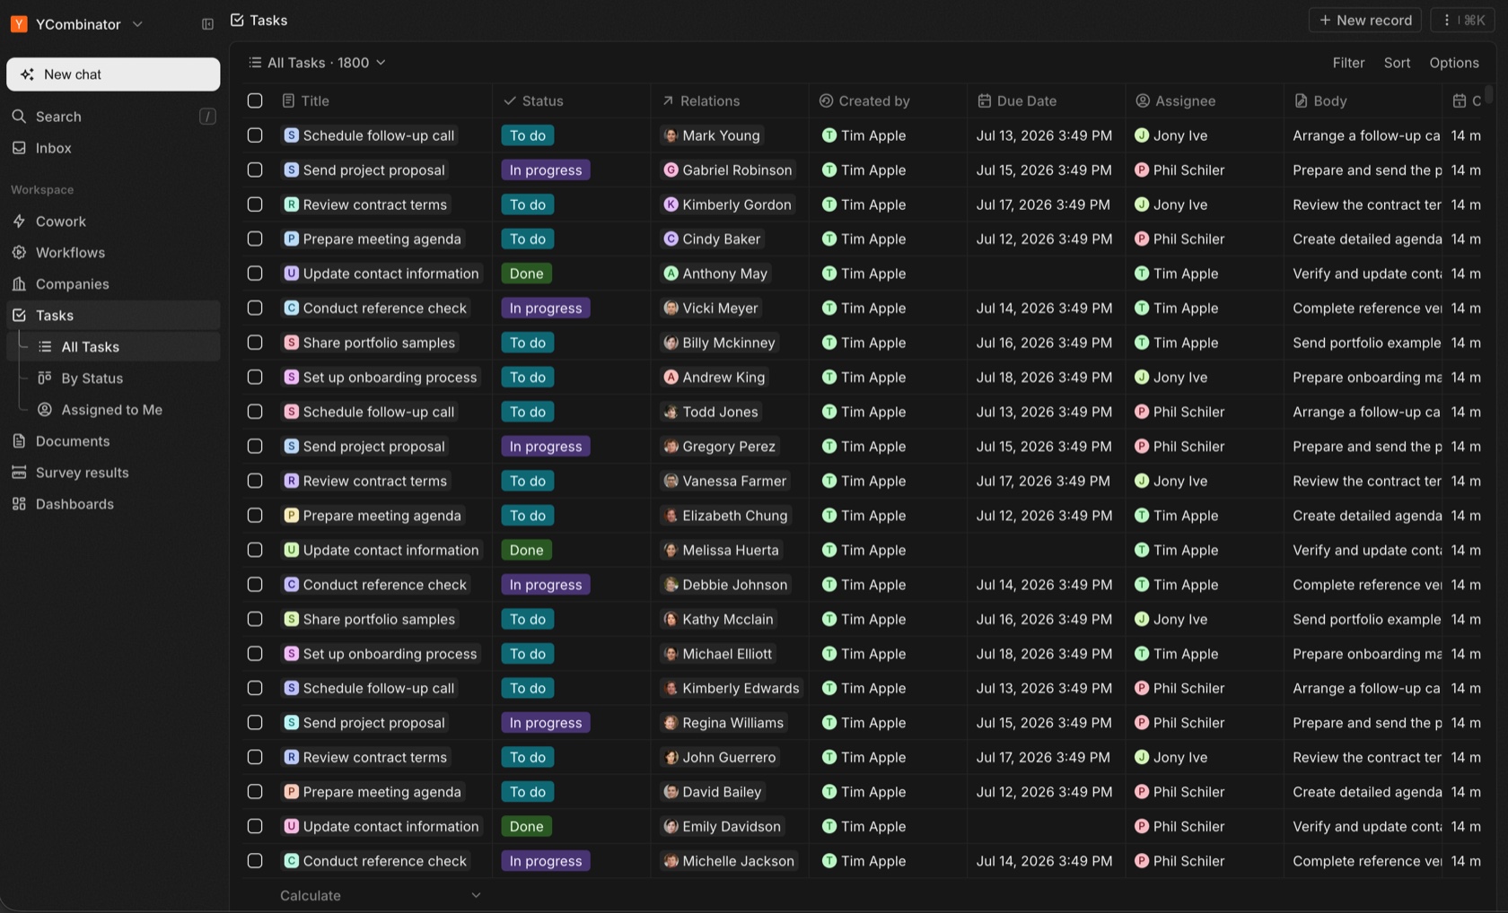The image size is (1508, 913).
Task: Click the Created by column icon
Action: click(x=826, y=100)
